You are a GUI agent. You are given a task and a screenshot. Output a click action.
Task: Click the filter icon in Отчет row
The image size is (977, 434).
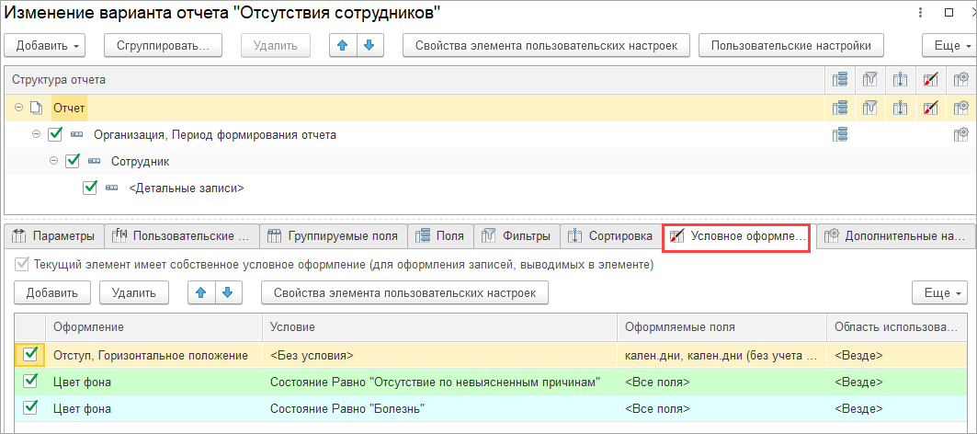(870, 108)
